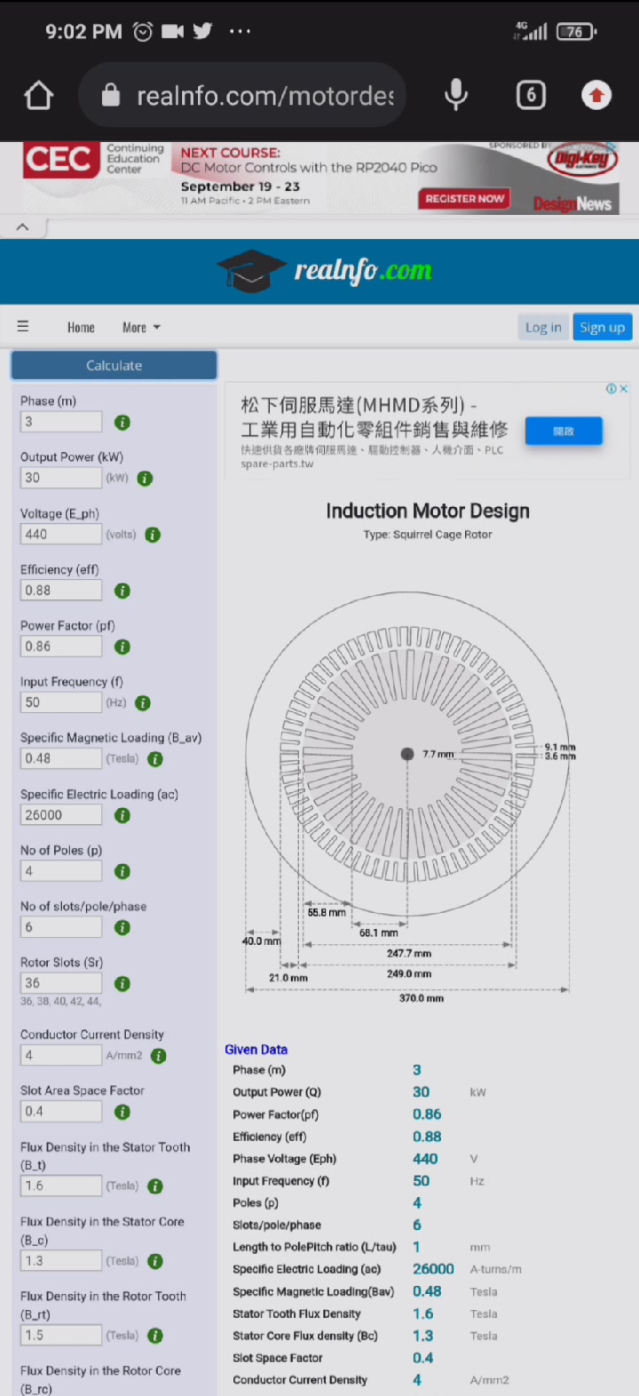Image resolution: width=639 pixels, height=1396 pixels.
Task: Click info icon beside slots/pole/phase field
Action: click(122, 928)
